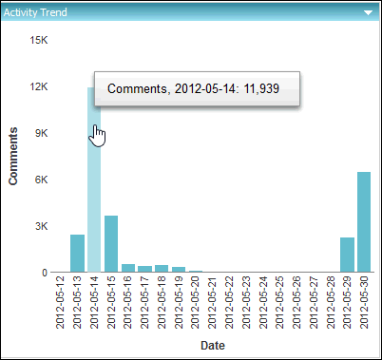Click the 2012-05-13 date label
The width and height of the screenshot is (382, 360).
point(77,302)
